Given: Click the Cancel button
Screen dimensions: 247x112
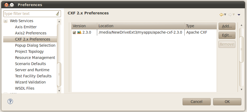Looking at the screenshot, I should [x=197, y=102].
